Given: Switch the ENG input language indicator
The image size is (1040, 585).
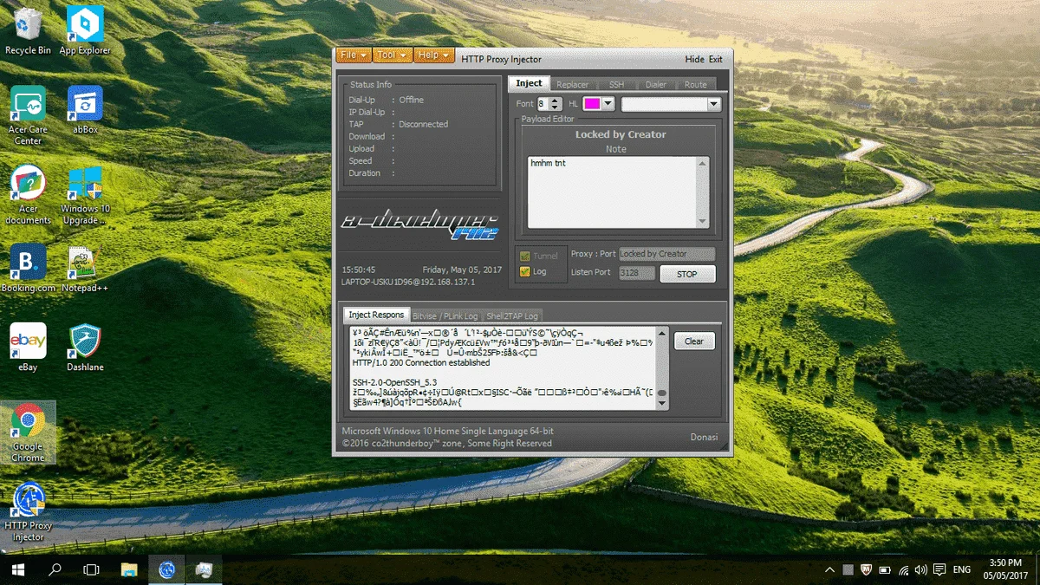Looking at the screenshot, I should pyautogui.click(x=962, y=569).
